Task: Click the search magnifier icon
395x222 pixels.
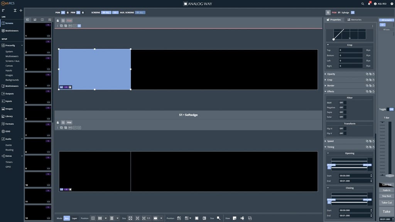Action: point(363,4)
